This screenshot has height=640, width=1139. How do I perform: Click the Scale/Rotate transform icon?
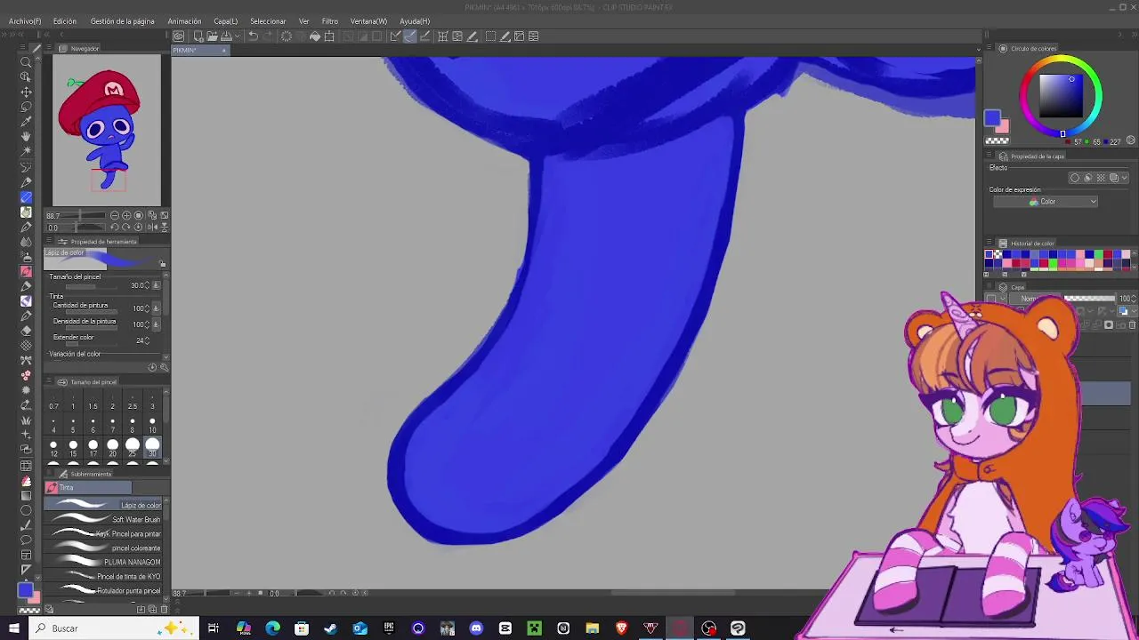click(x=329, y=36)
